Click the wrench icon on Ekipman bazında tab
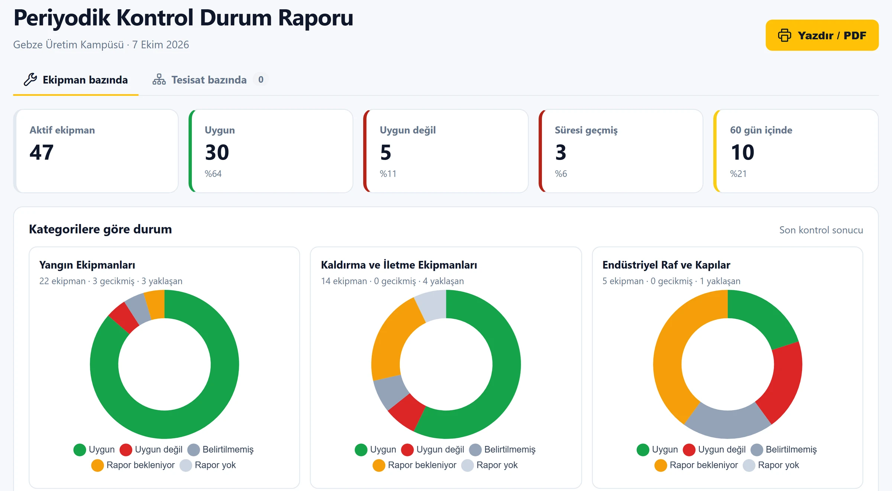 pos(30,79)
